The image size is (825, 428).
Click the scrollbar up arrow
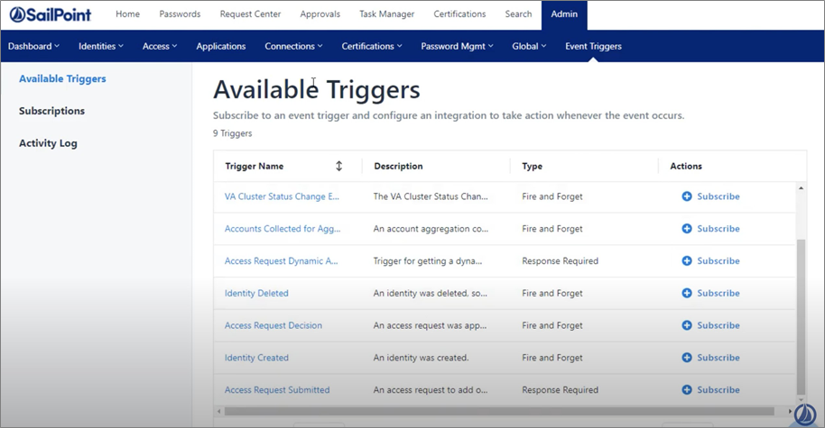(x=801, y=188)
